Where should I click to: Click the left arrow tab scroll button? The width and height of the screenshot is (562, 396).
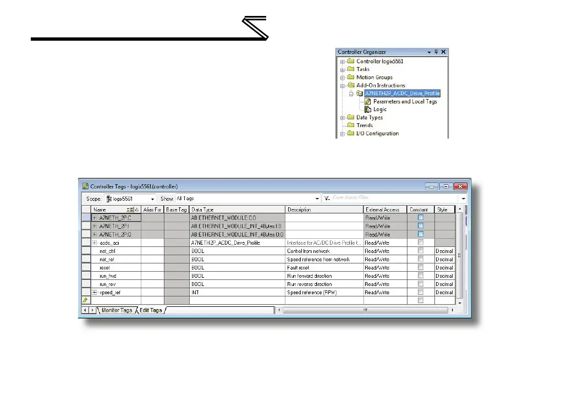[85, 310]
